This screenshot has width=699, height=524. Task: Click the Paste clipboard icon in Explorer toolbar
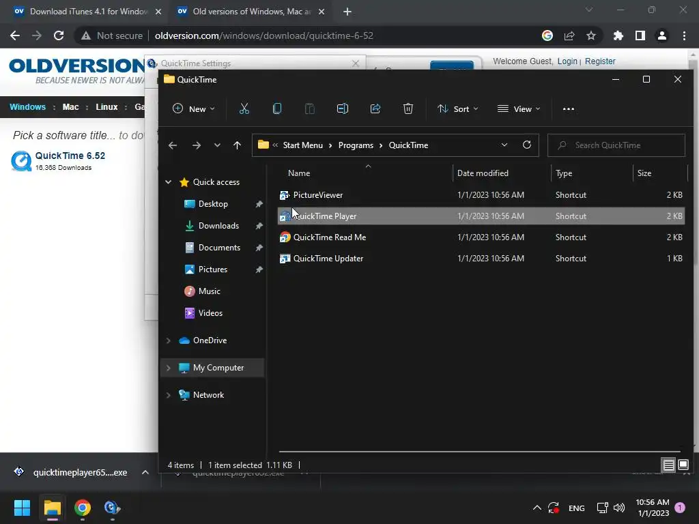tap(309, 108)
